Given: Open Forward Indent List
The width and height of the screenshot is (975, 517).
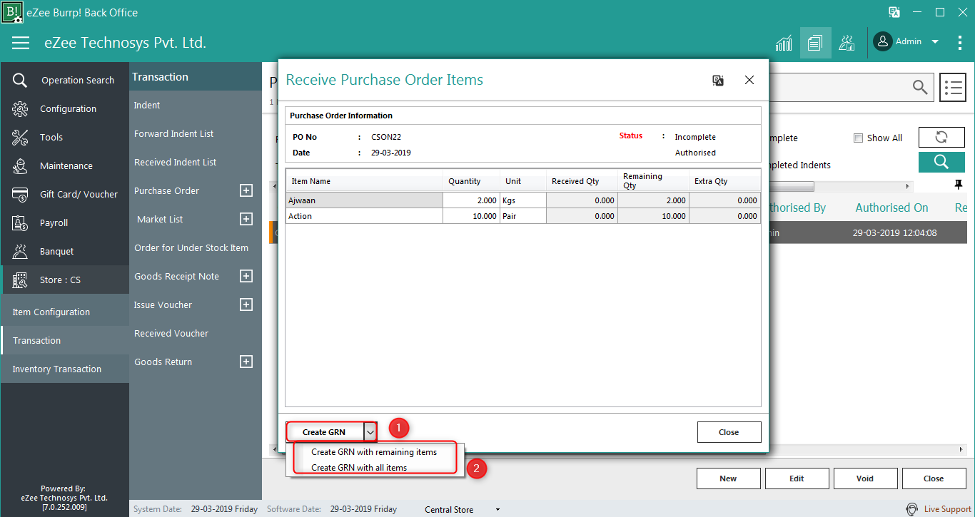Looking at the screenshot, I should click(173, 133).
